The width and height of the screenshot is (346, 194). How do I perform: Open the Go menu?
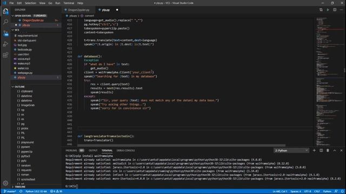coord(50,3)
